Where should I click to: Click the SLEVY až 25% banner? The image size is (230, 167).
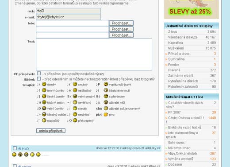click(x=192, y=9)
